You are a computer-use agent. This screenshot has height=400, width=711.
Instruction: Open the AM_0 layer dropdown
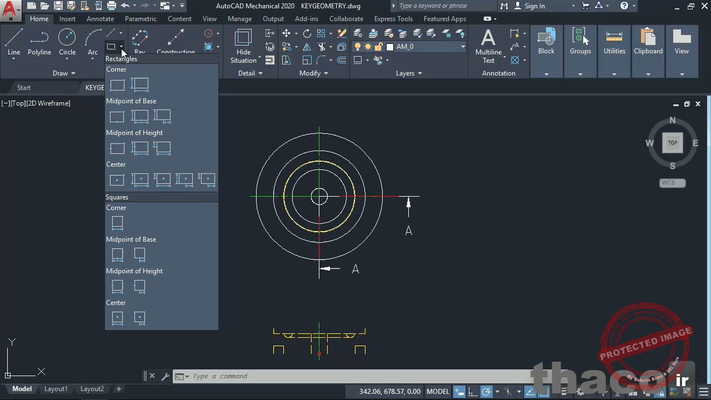(462, 47)
